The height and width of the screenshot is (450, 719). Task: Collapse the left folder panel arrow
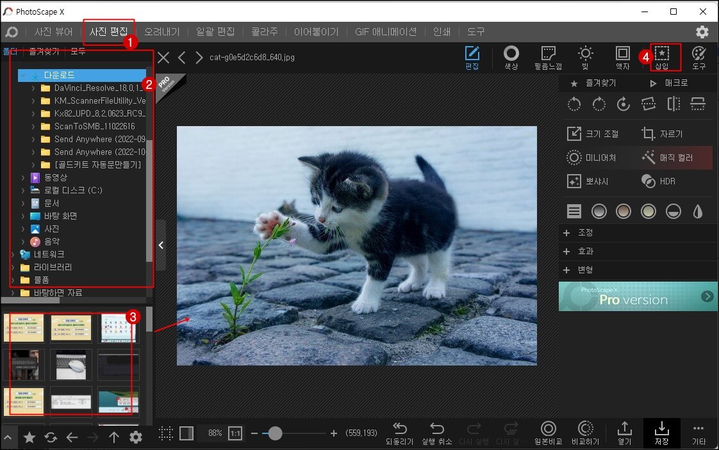tap(161, 245)
